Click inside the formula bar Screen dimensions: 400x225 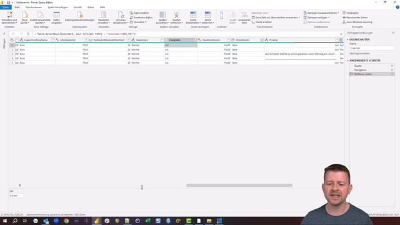(x=186, y=34)
